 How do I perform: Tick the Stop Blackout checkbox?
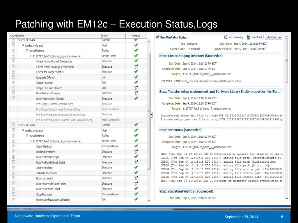tap(13, 194)
